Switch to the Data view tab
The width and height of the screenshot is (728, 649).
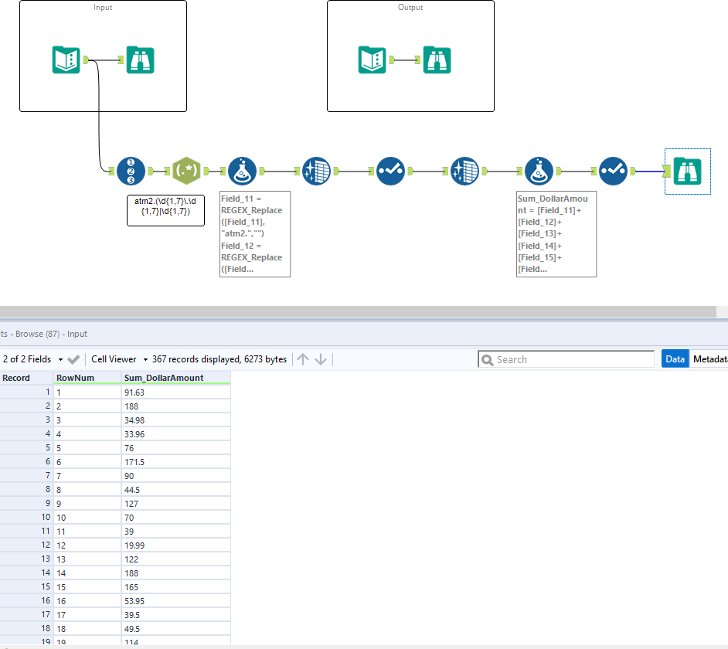pos(675,359)
